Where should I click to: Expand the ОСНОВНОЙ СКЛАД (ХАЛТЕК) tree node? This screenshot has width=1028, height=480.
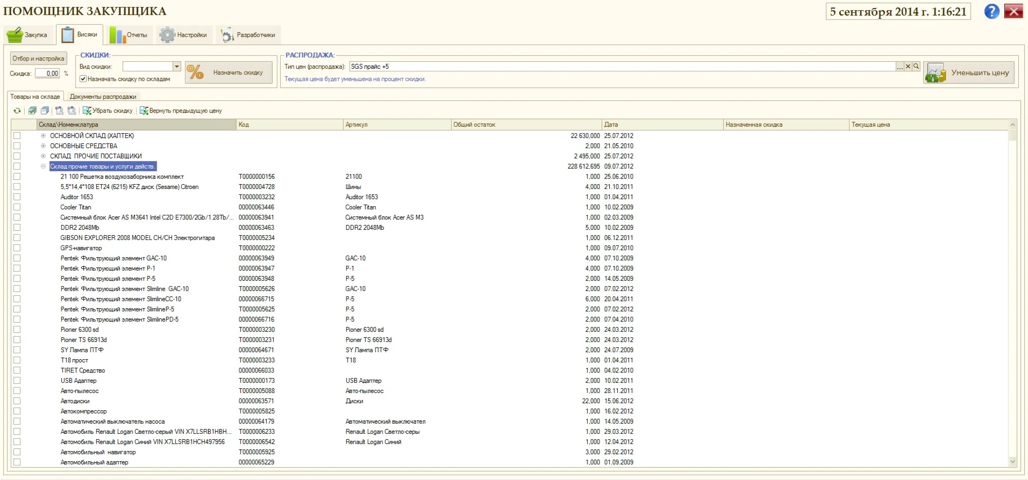point(43,136)
